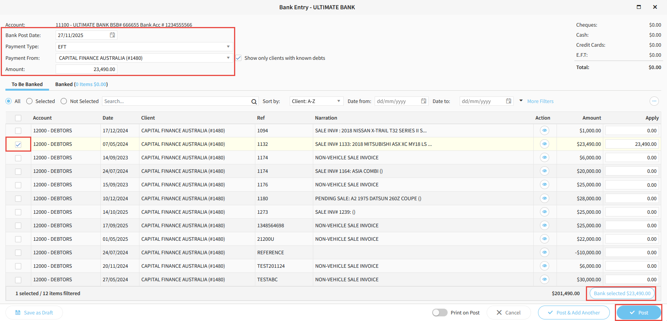Open the more options ellipsis button

[x=654, y=101]
